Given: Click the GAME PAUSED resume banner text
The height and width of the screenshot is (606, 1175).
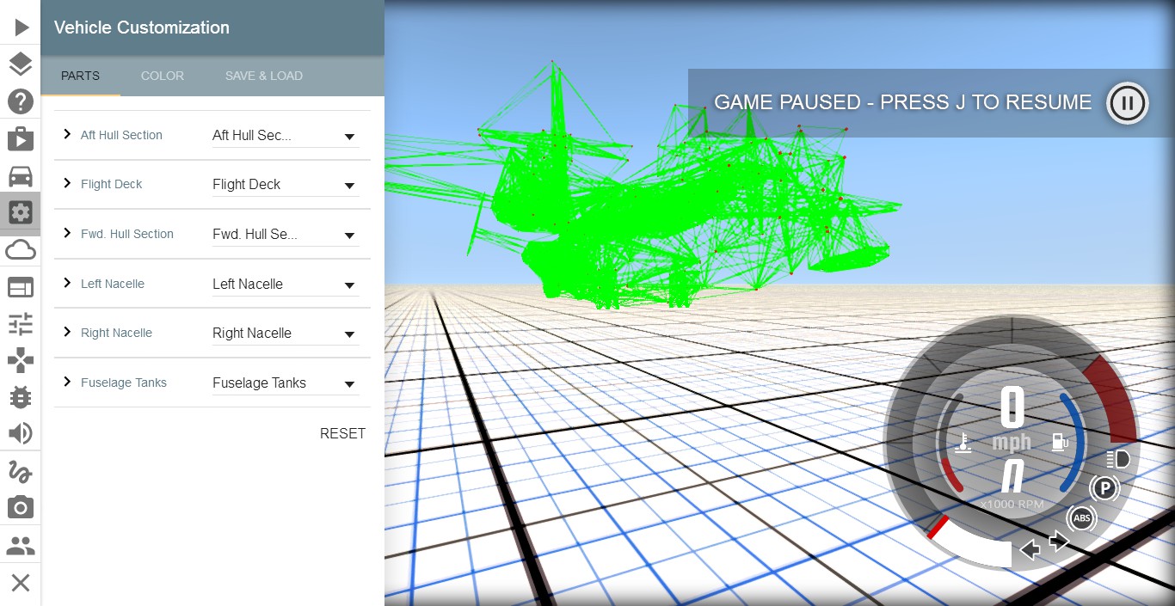Looking at the screenshot, I should tap(903, 102).
